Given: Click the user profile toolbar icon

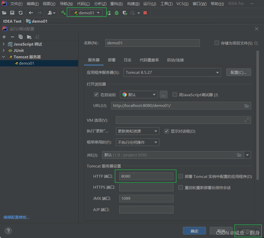Looking at the screenshot, I should (51, 13).
